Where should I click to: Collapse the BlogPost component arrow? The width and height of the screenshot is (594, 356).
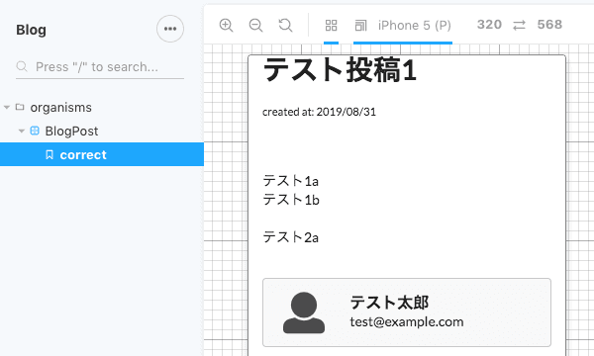tap(22, 132)
